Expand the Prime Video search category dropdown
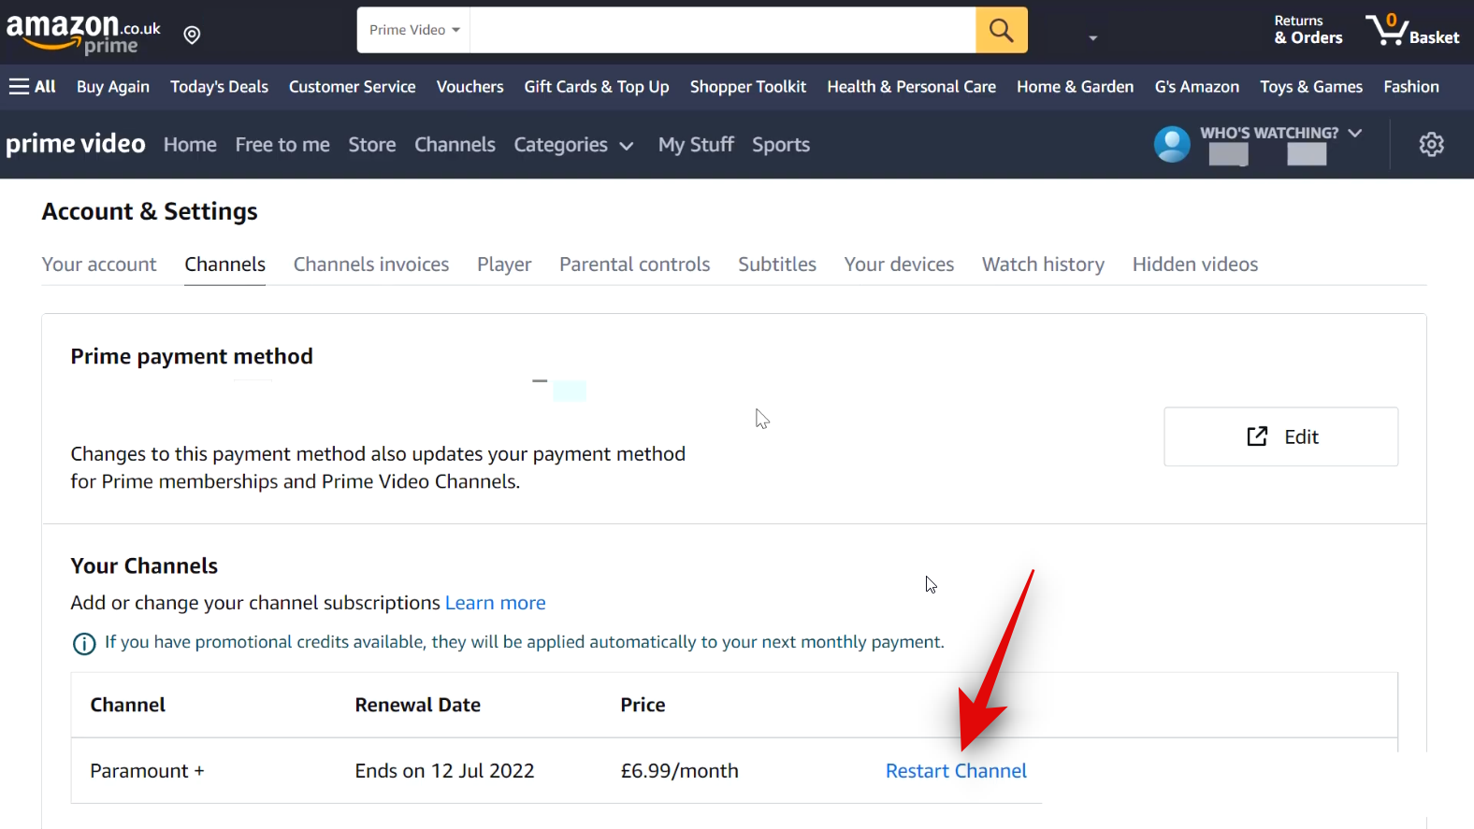The image size is (1474, 829). [x=413, y=30]
